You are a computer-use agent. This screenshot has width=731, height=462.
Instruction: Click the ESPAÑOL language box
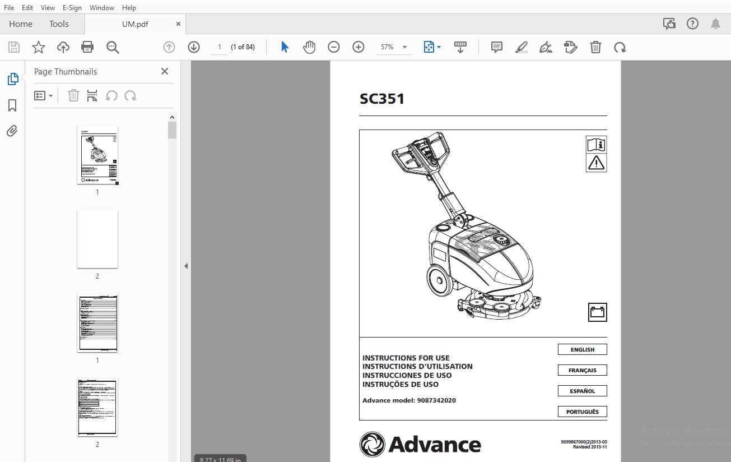pyautogui.click(x=583, y=391)
